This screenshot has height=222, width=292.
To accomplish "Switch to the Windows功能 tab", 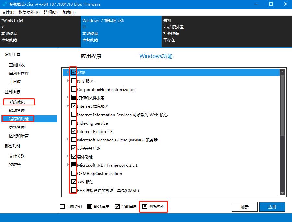I will click(157, 56).
